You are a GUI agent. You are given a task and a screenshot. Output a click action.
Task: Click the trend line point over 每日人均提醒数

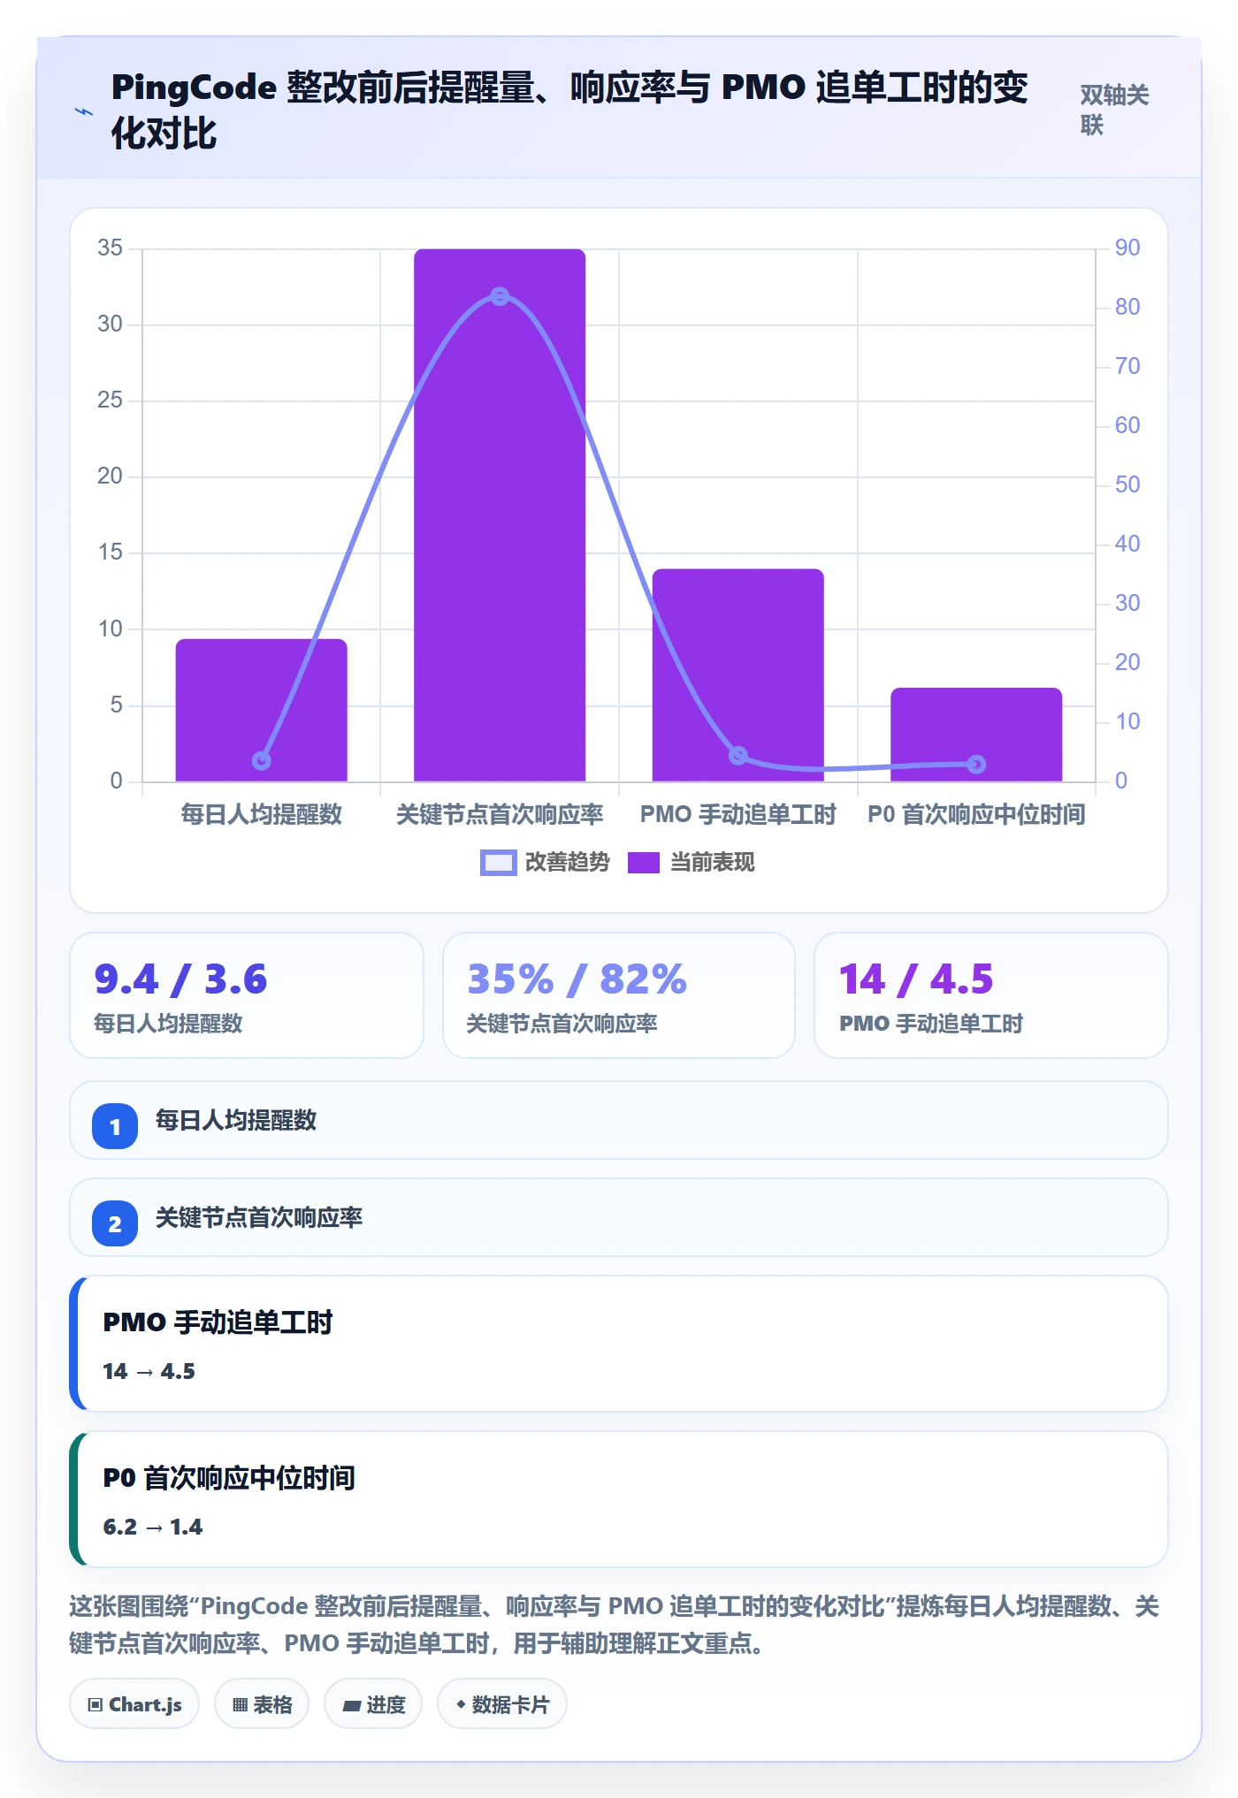(x=261, y=760)
